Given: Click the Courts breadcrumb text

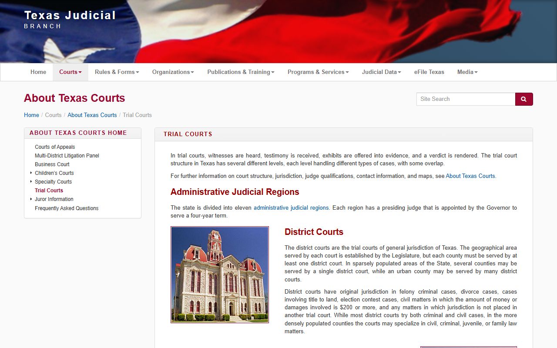Looking at the screenshot, I should (53, 115).
